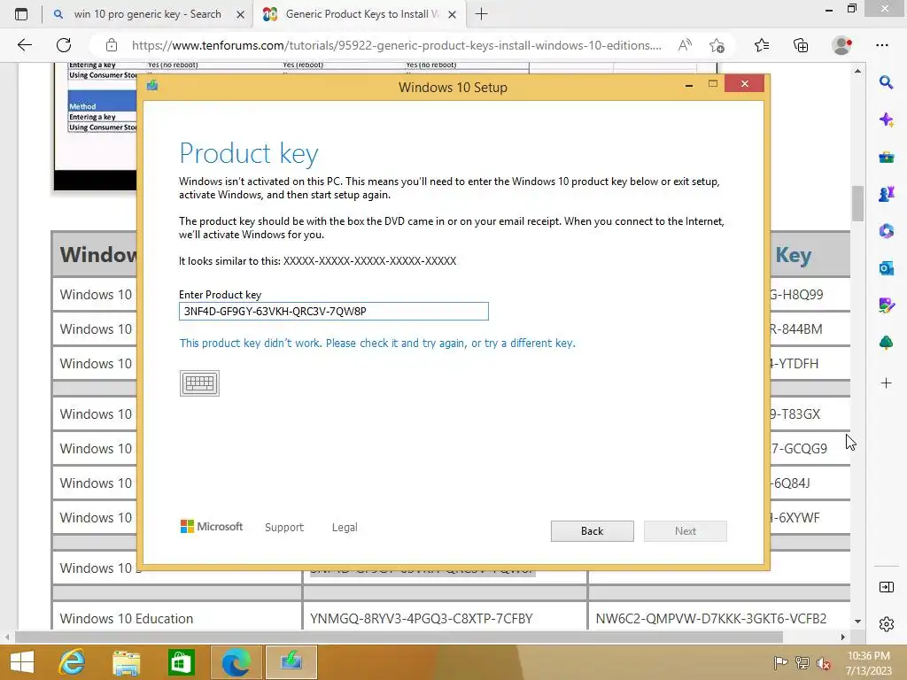Click into the Enter Product key field

tap(333, 311)
